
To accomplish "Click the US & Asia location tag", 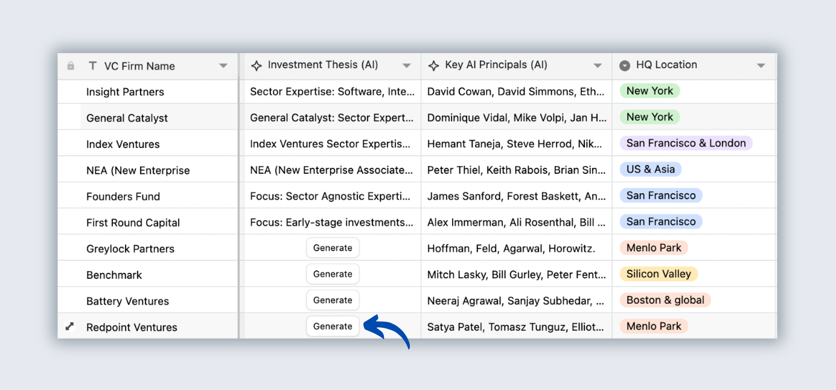I will (651, 169).
